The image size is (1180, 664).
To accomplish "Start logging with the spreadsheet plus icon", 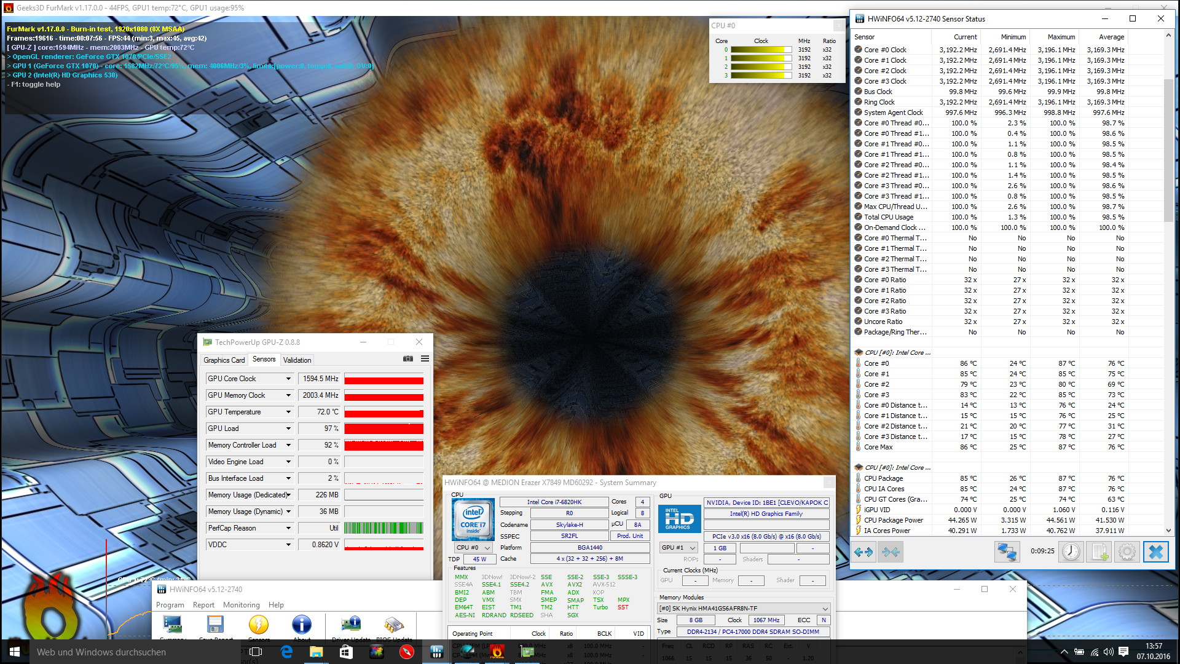I will click(x=1099, y=552).
